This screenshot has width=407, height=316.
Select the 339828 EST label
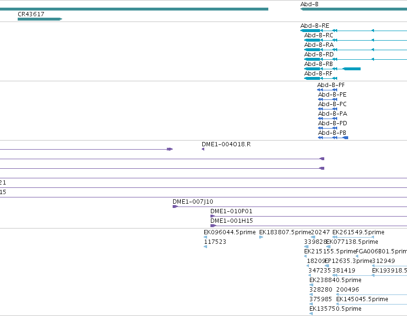(x=315, y=242)
